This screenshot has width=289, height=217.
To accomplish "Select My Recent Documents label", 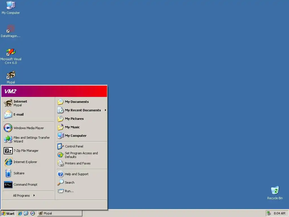I will tap(83, 110).
